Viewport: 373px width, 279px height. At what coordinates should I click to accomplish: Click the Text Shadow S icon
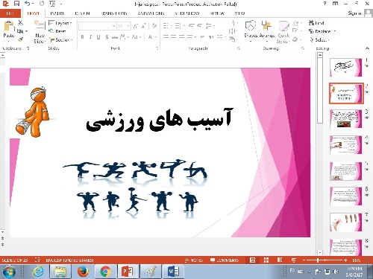[107, 37]
